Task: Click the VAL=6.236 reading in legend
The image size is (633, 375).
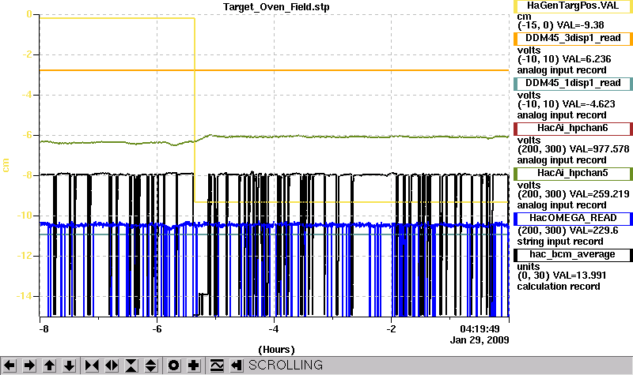Action: pyautogui.click(x=586, y=59)
